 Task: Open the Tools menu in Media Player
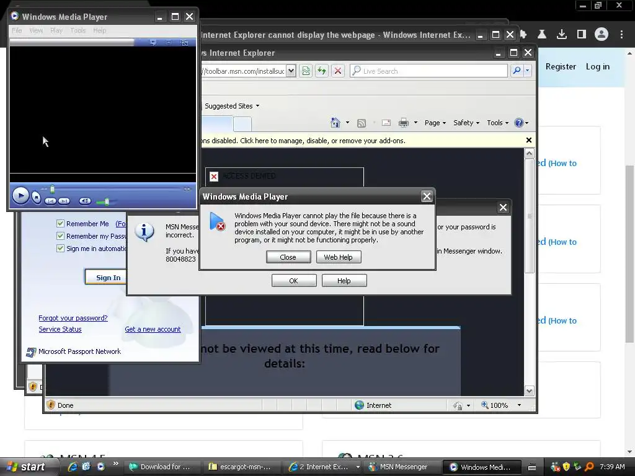[78, 30]
